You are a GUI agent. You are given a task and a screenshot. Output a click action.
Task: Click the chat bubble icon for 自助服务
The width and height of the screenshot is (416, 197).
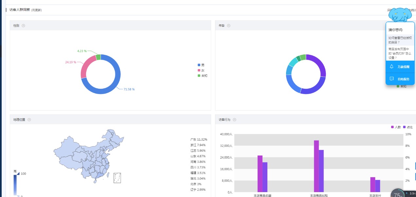coord(391,79)
